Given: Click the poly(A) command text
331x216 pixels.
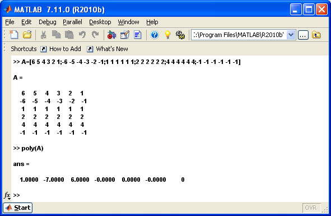Looking at the screenshot, I should [32, 148].
